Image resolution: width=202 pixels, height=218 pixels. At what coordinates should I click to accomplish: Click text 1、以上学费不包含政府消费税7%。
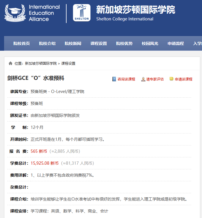62,175
